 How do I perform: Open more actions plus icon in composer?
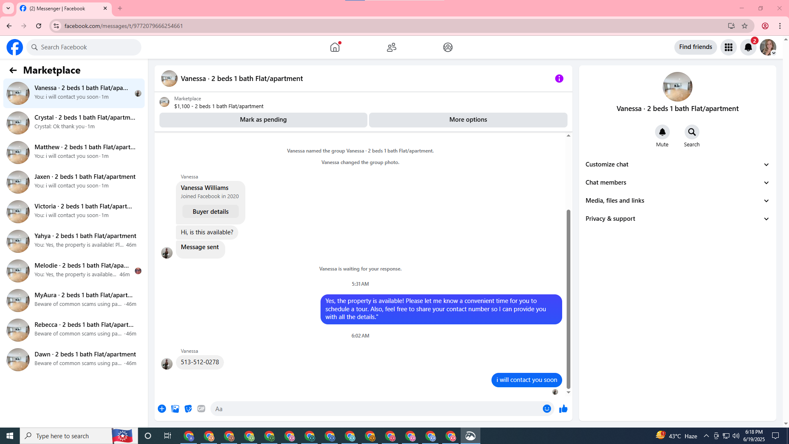coord(162,409)
